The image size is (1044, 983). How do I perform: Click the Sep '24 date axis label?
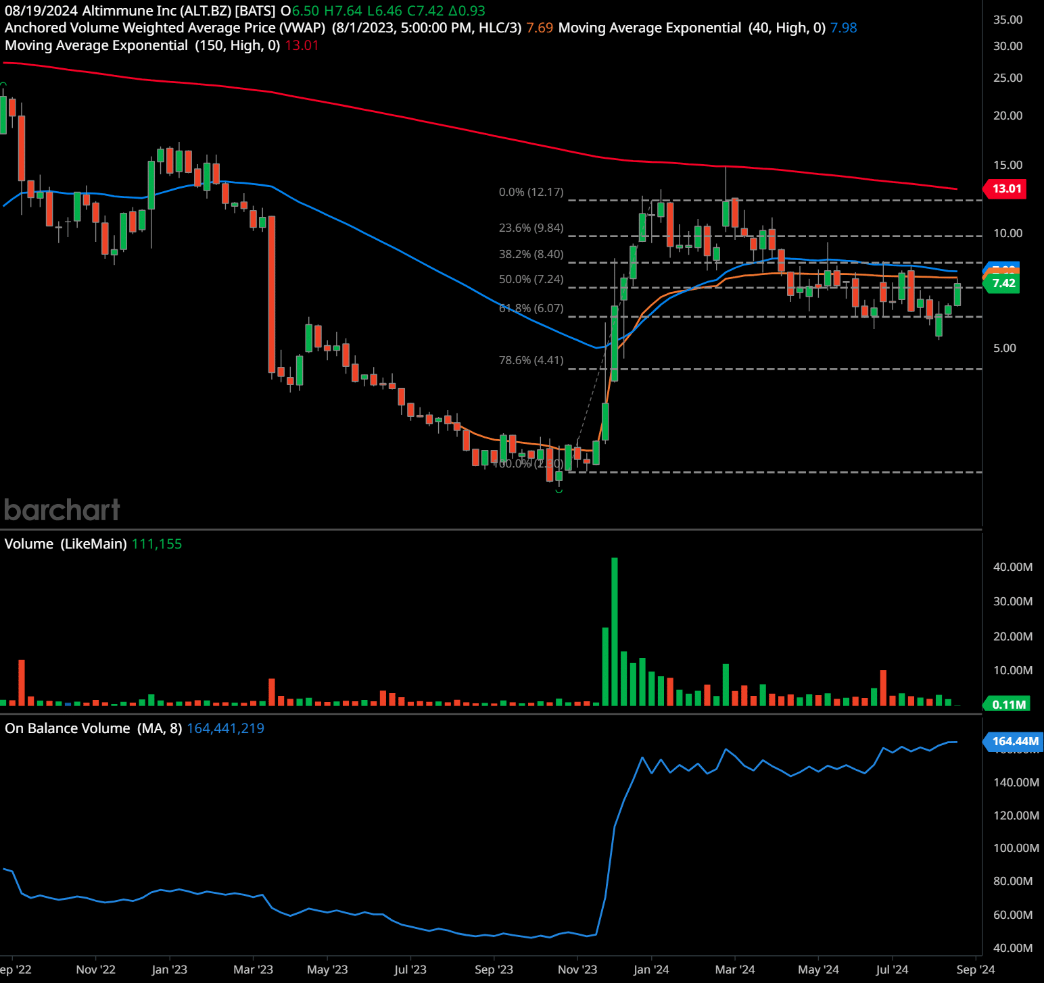click(x=976, y=969)
